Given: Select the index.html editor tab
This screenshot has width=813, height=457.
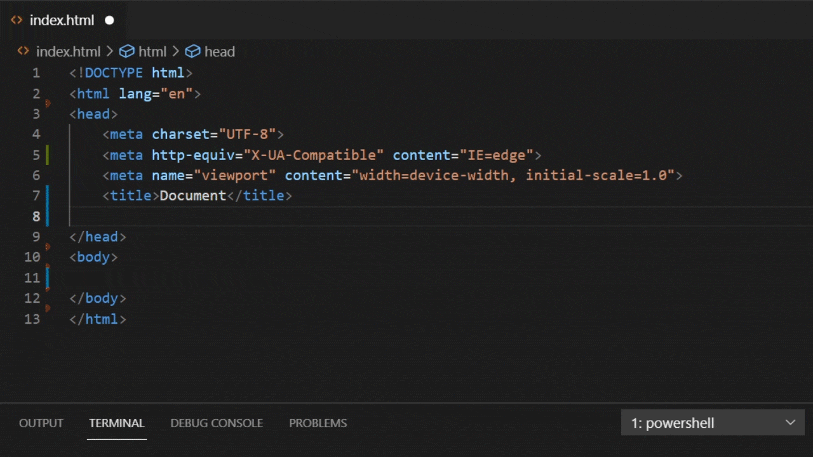Looking at the screenshot, I should click(x=62, y=20).
